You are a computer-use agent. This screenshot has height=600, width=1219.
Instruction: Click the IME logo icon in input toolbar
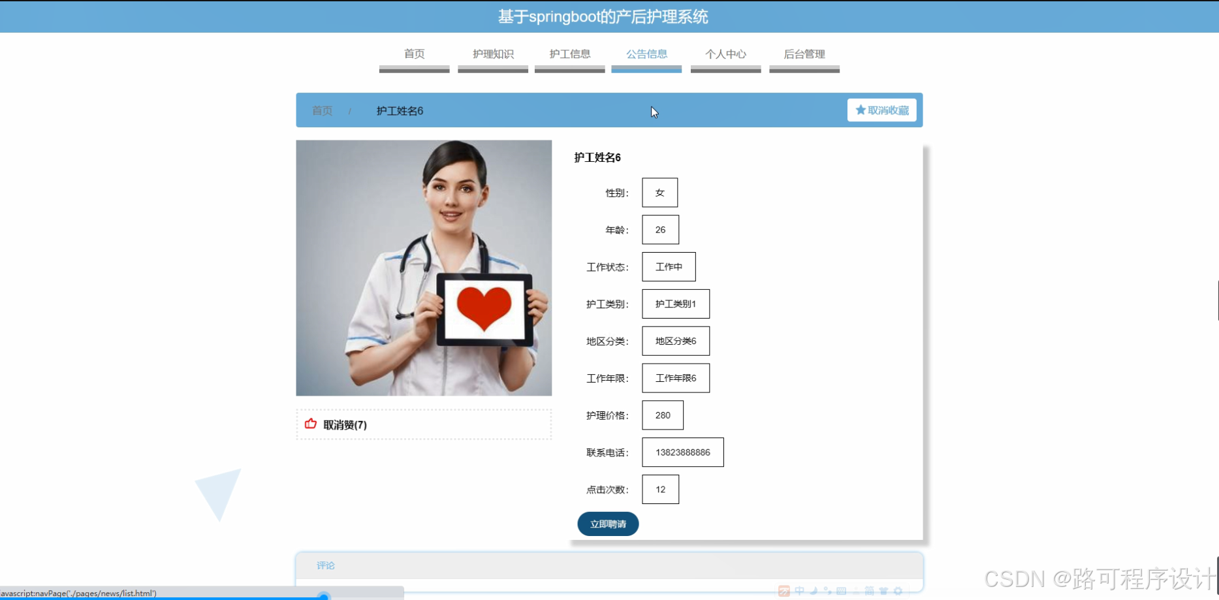pyautogui.click(x=784, y=591)
